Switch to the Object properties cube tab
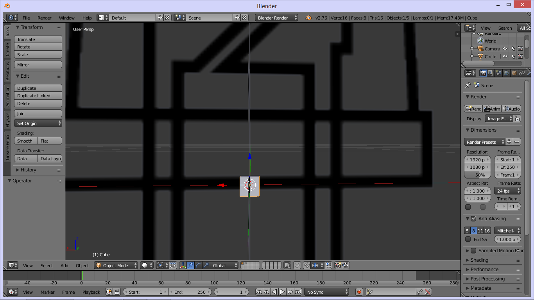This screenshot has width=534, height=300. (x=514, y=73)
